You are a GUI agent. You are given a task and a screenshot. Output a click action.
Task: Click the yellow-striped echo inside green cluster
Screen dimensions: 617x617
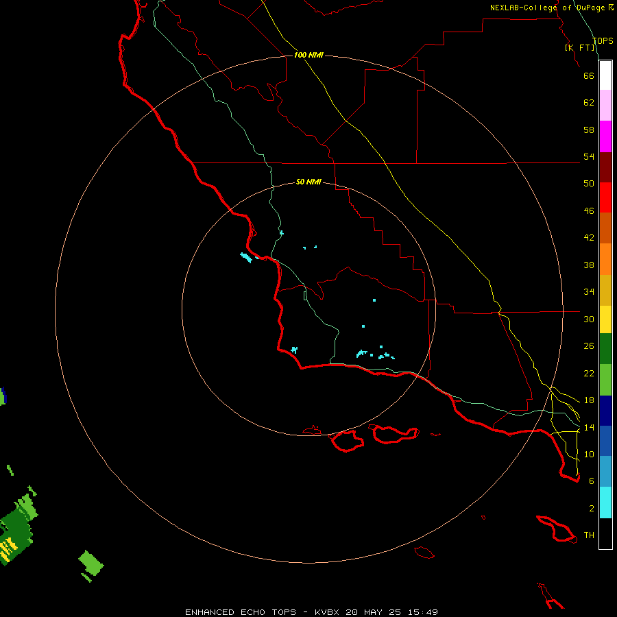click(x=7, y=550)
